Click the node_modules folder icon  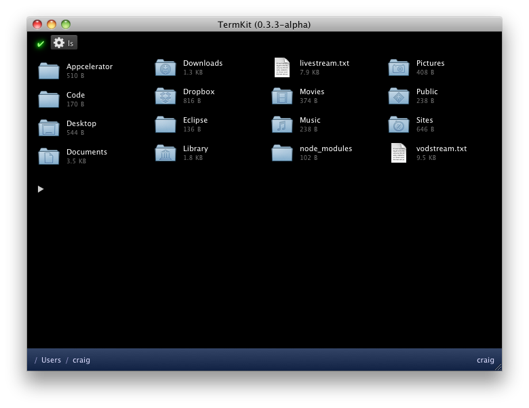pos(282,152)
